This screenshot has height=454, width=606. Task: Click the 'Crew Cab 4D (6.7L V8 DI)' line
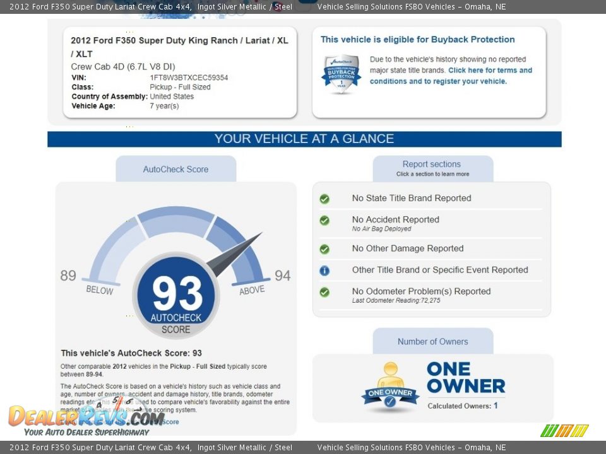point(123,66)
